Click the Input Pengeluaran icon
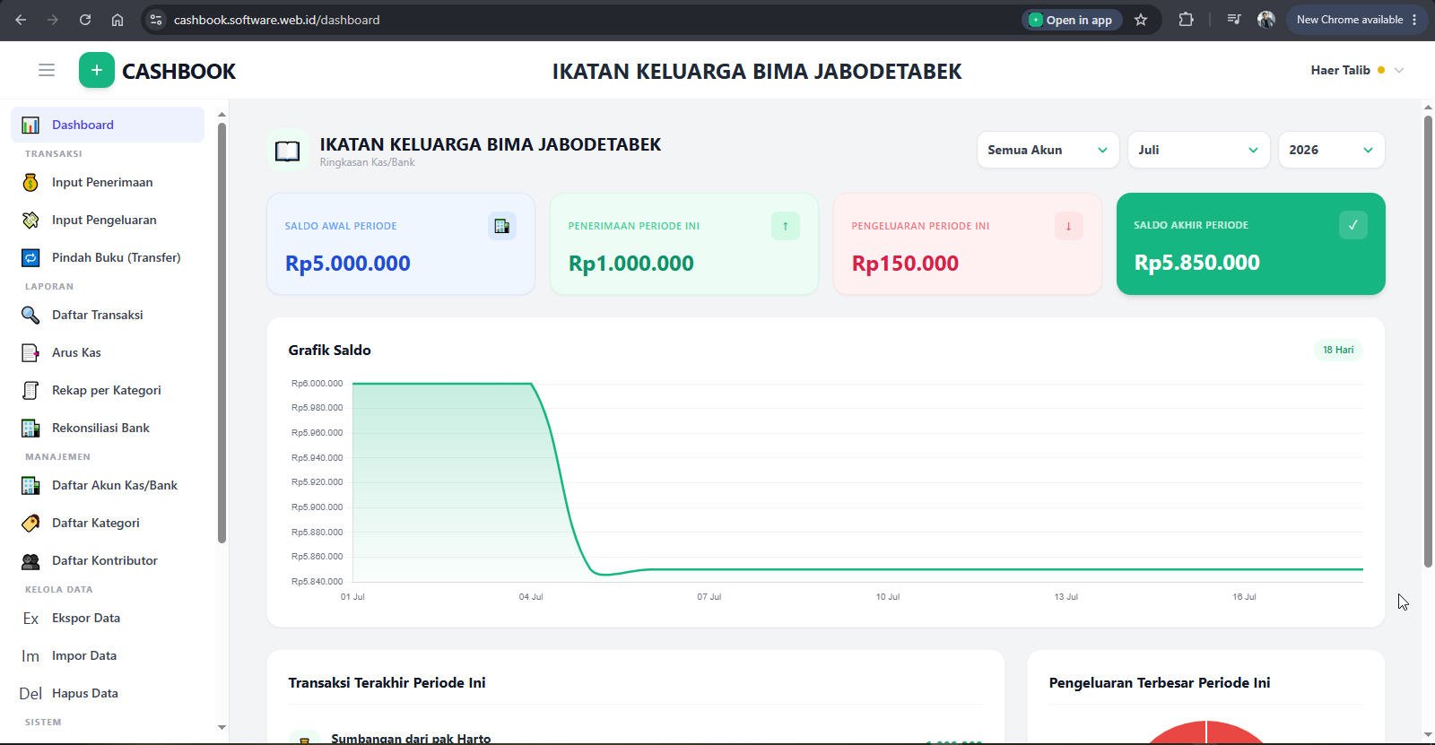 tap(30, 220)
